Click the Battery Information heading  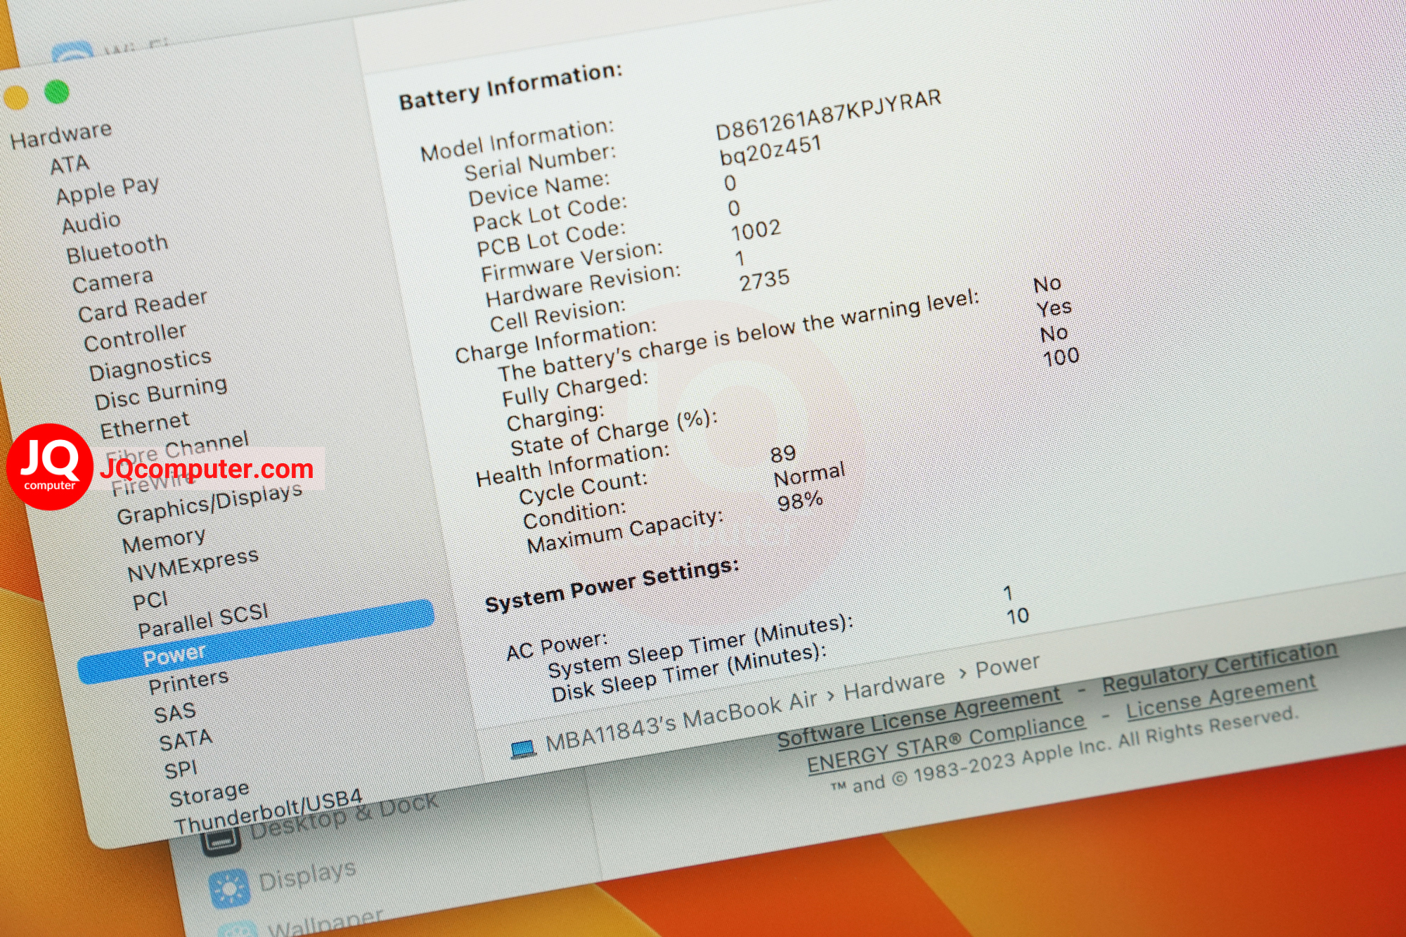[510, 86]
